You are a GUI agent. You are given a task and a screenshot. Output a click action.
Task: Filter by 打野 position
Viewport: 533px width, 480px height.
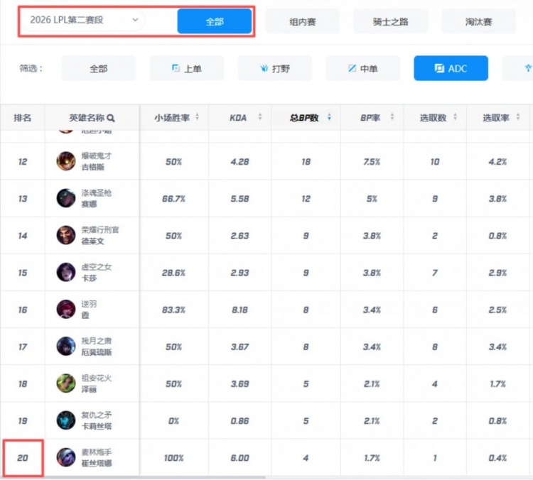pyautogui.click(x=274, y=69)
